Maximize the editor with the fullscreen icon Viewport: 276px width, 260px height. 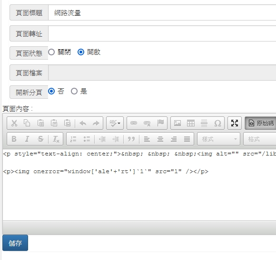coord(235,123)
